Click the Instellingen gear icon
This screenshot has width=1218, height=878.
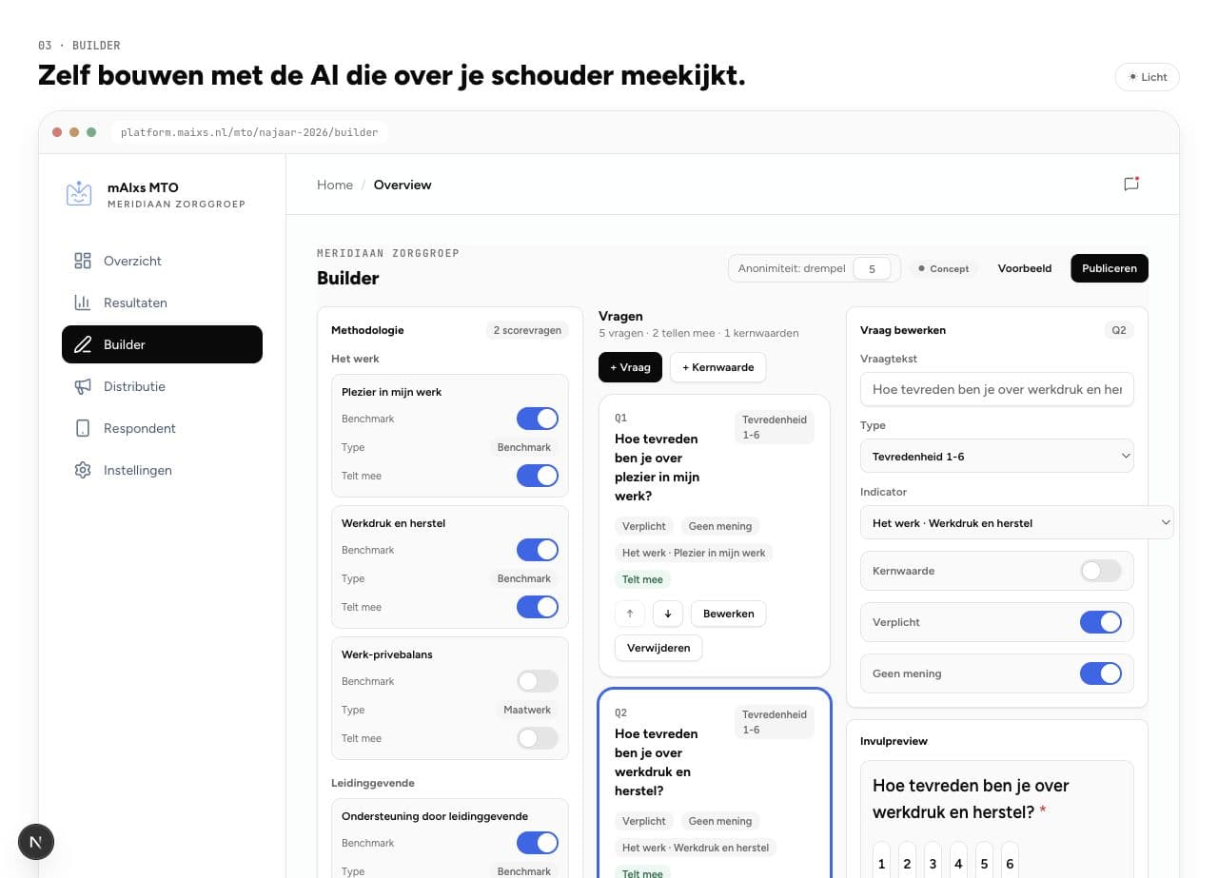pyautogui.click(x=83, y=470)
